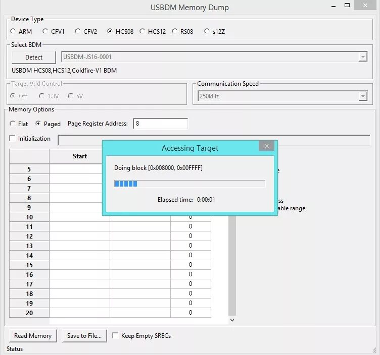Click the Initialization text field
This screenshot has height=355, width=380.
point(214,140)
